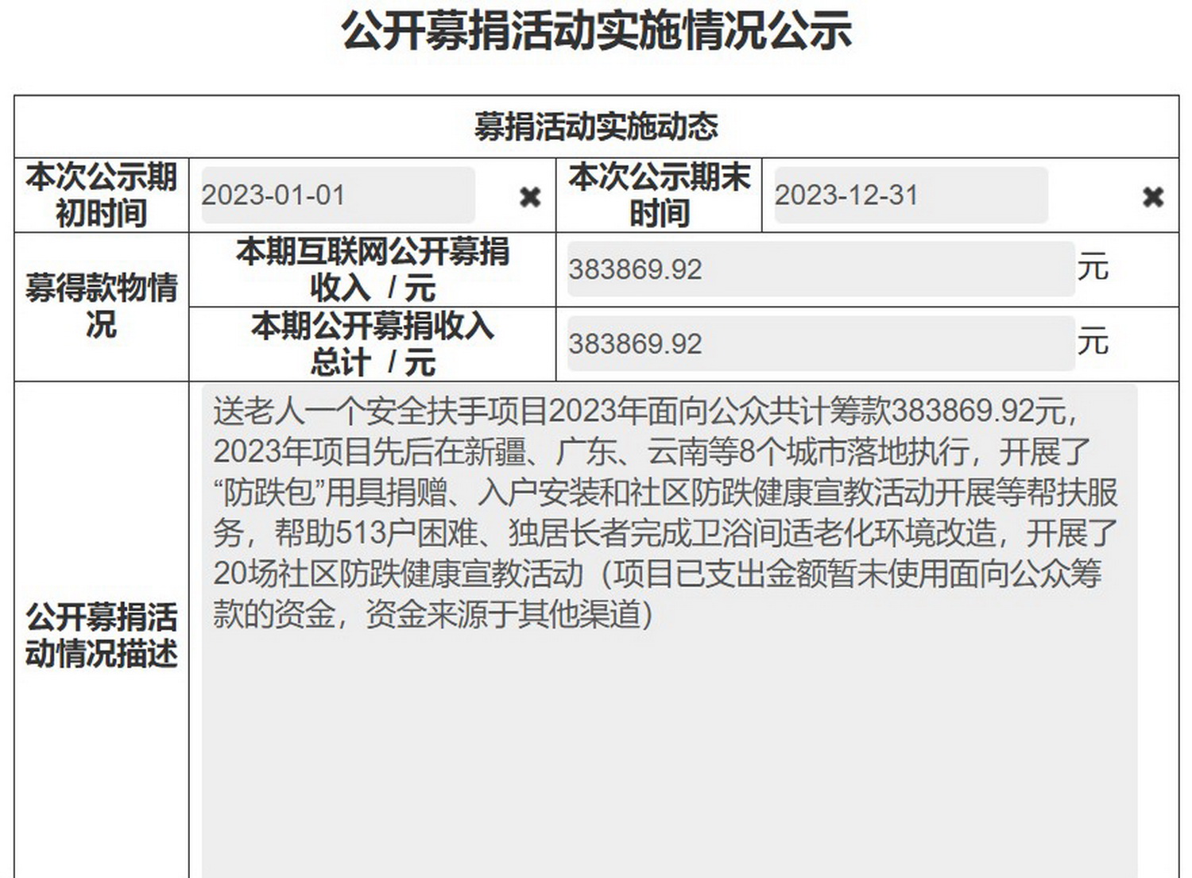
Task: Clear the start date 2023-01-01 with X icon
Action: (530, 196)
